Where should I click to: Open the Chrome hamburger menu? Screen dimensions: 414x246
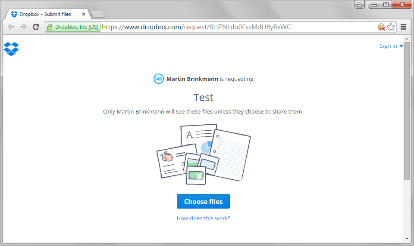404,27
